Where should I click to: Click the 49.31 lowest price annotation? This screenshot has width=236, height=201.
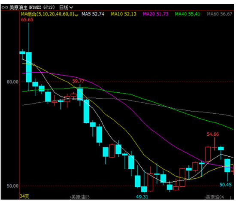(x=142, y=197)
